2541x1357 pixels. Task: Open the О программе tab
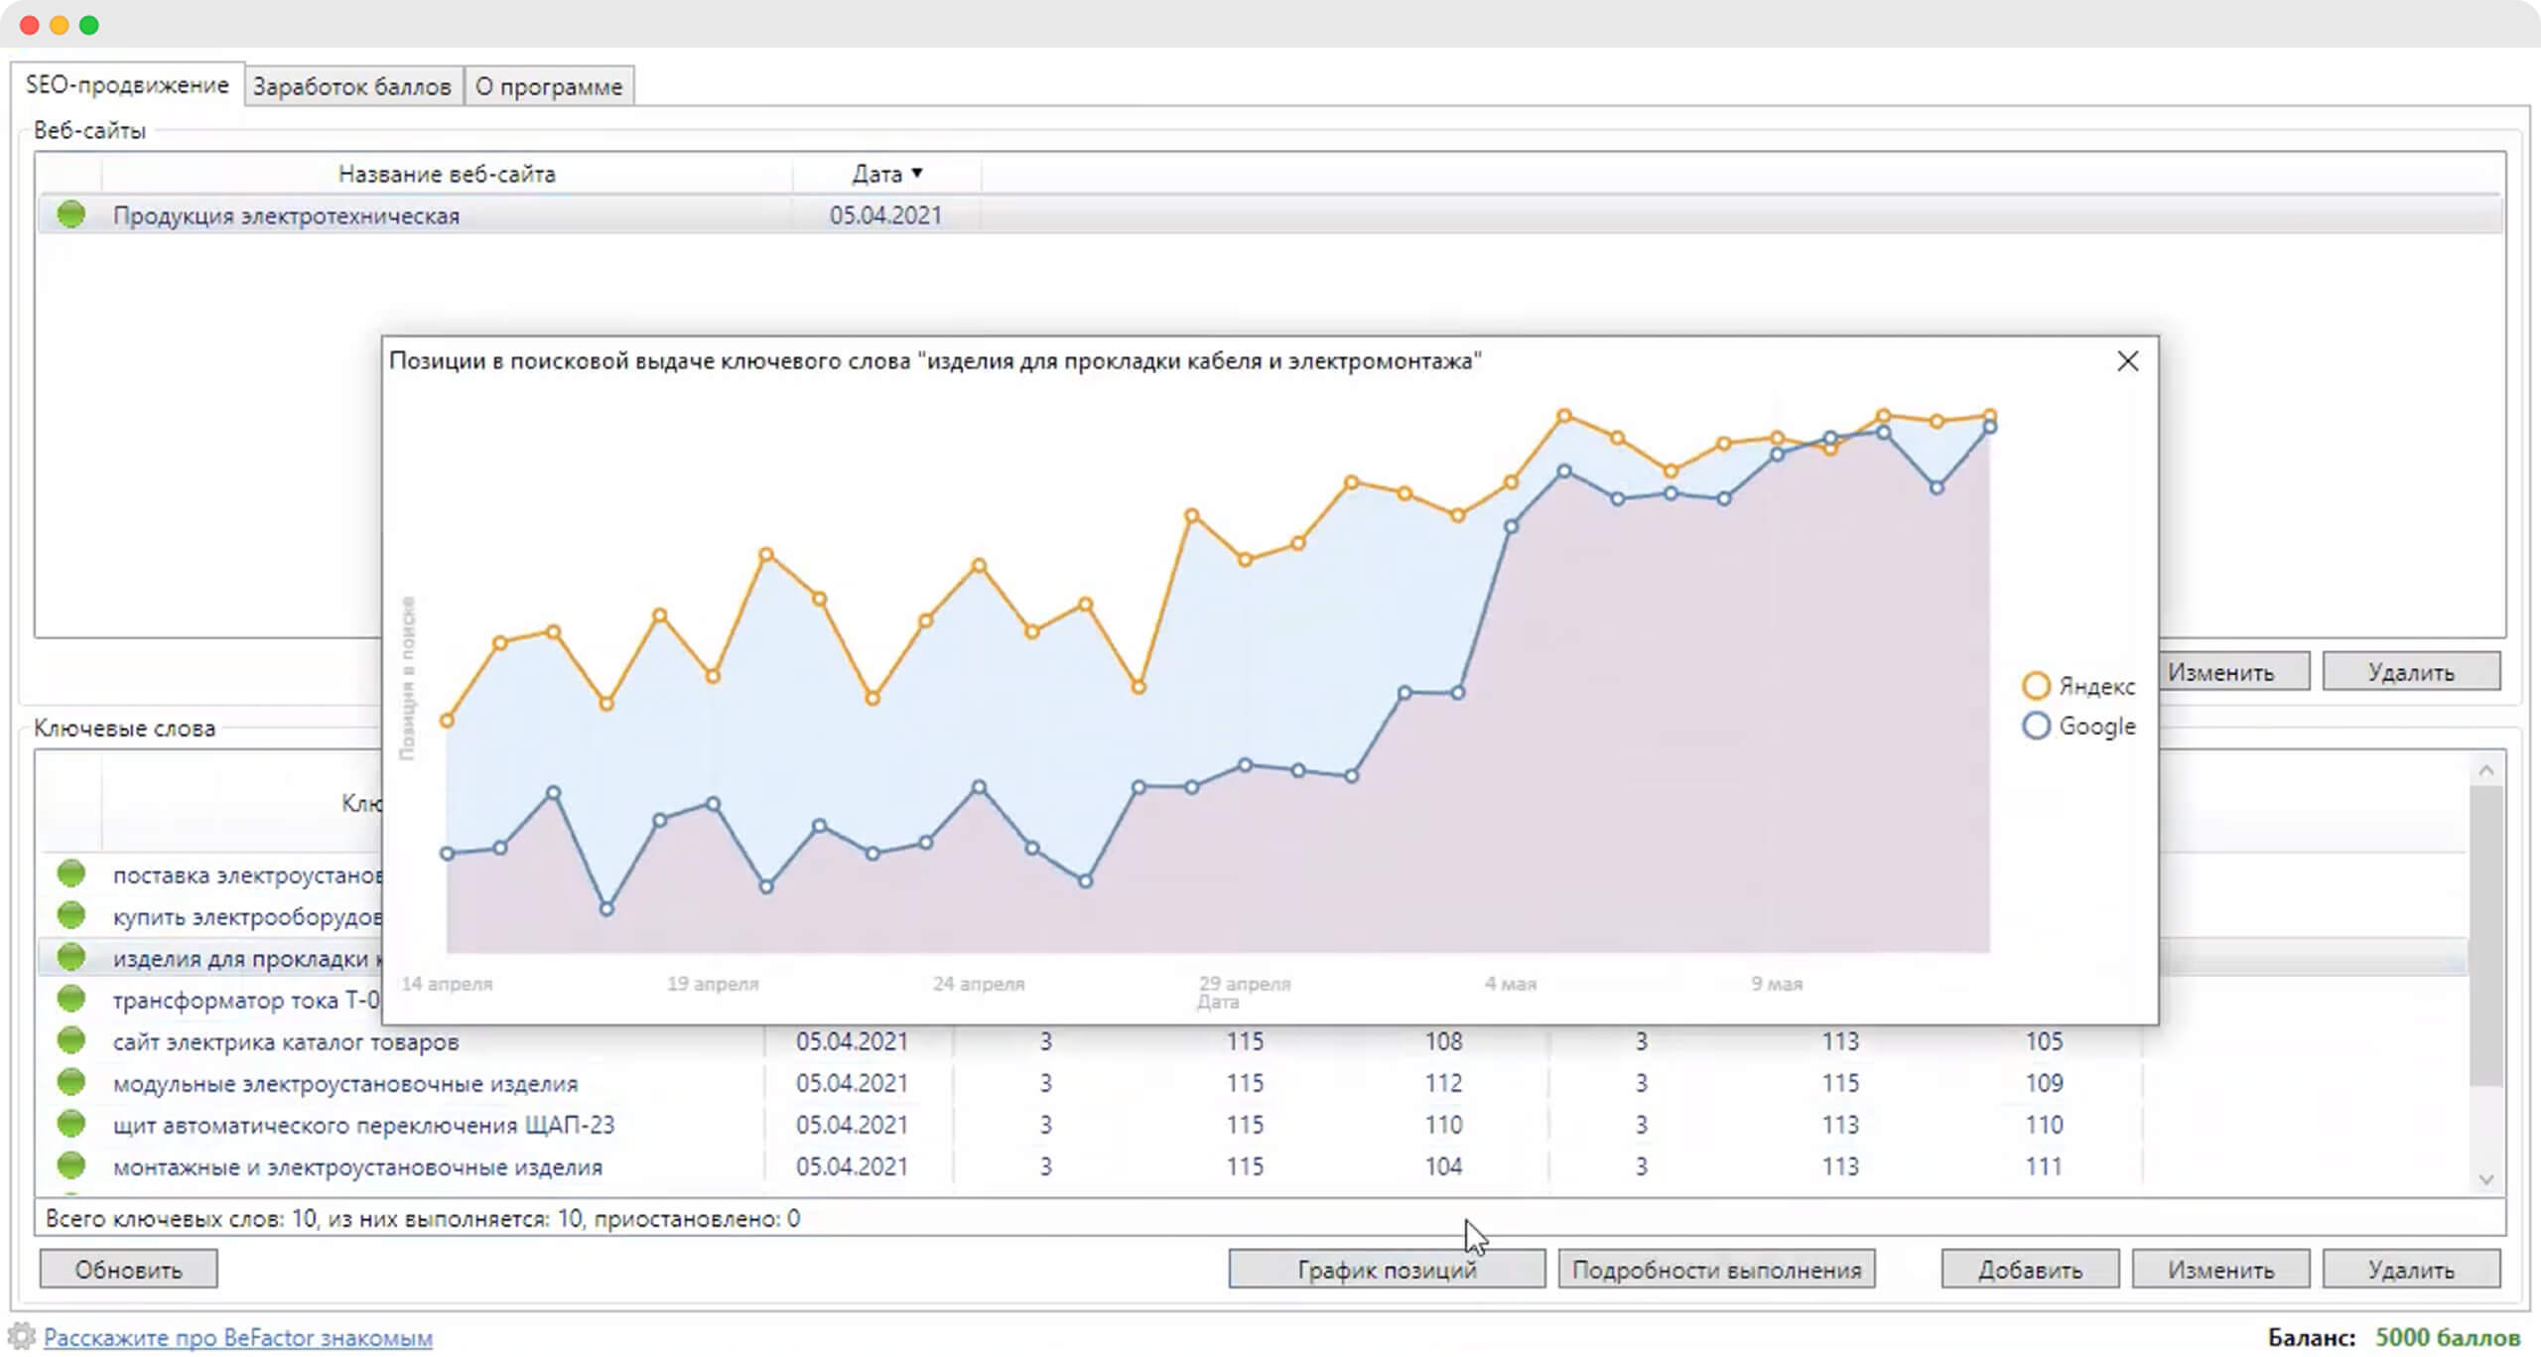(x=549, y=86)
